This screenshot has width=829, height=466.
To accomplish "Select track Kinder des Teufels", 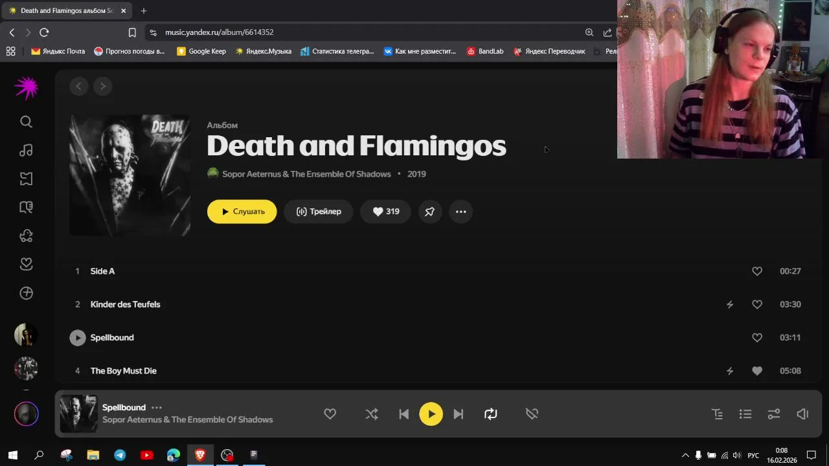I will coord(125,304).
